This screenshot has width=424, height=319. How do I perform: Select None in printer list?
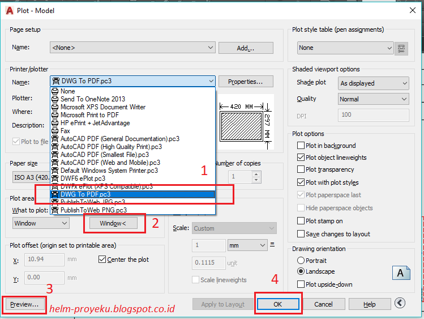pos(132,91)
